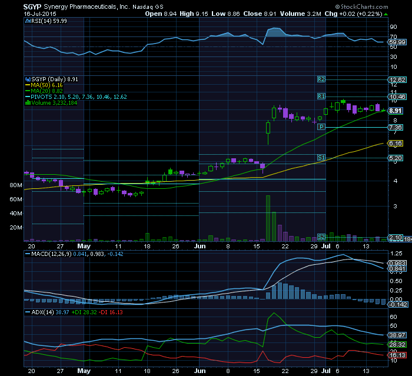Select the Close 8.91 value
Viewport: 412px width, 376px height.
260,14
